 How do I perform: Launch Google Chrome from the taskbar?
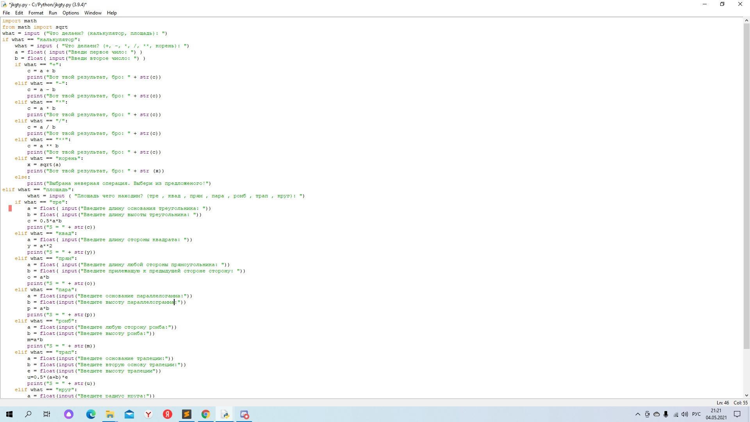pyautogui.click(x=206, y=414)
